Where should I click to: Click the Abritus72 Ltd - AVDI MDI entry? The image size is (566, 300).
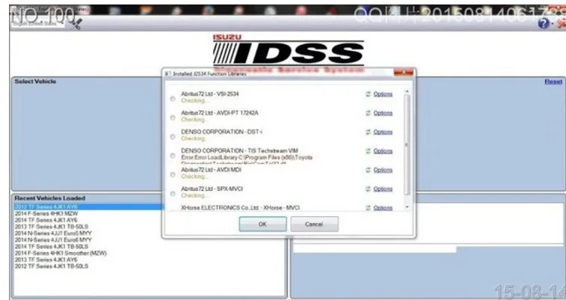pos(211,170)
